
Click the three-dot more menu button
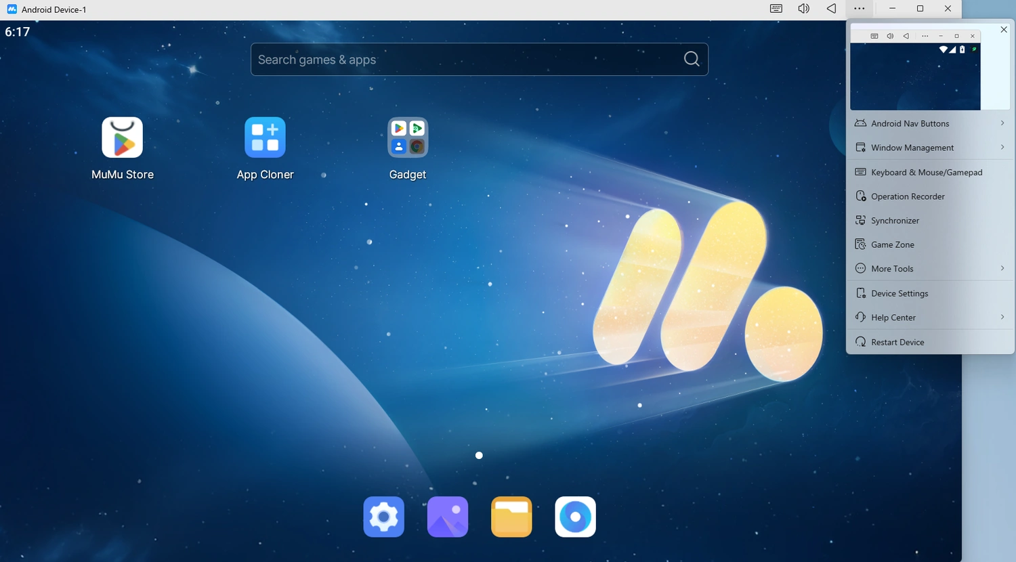(x=859, y=9)
